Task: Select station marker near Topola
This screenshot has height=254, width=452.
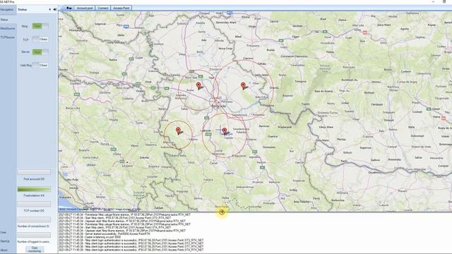Action: [x=225, y=131]
